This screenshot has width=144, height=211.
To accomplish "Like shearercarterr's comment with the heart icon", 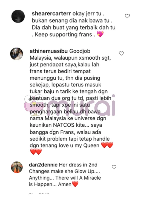I will [x=127, y=16].
